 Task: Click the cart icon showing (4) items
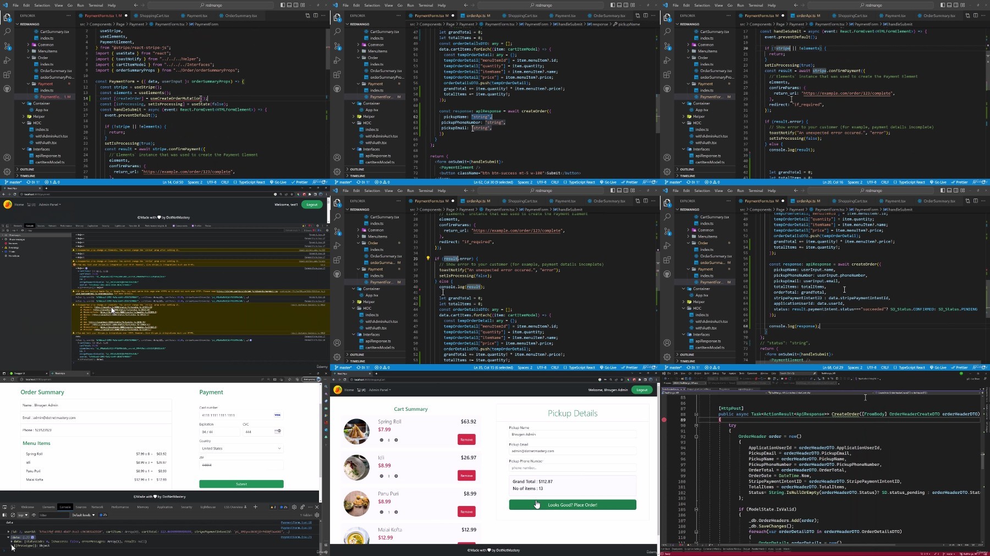point(361,390)
